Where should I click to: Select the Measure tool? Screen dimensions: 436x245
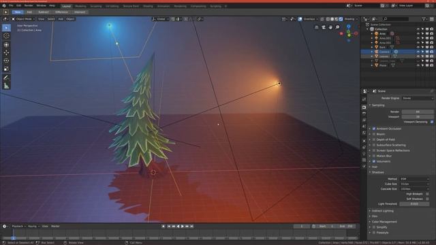(x=6, y=86)
